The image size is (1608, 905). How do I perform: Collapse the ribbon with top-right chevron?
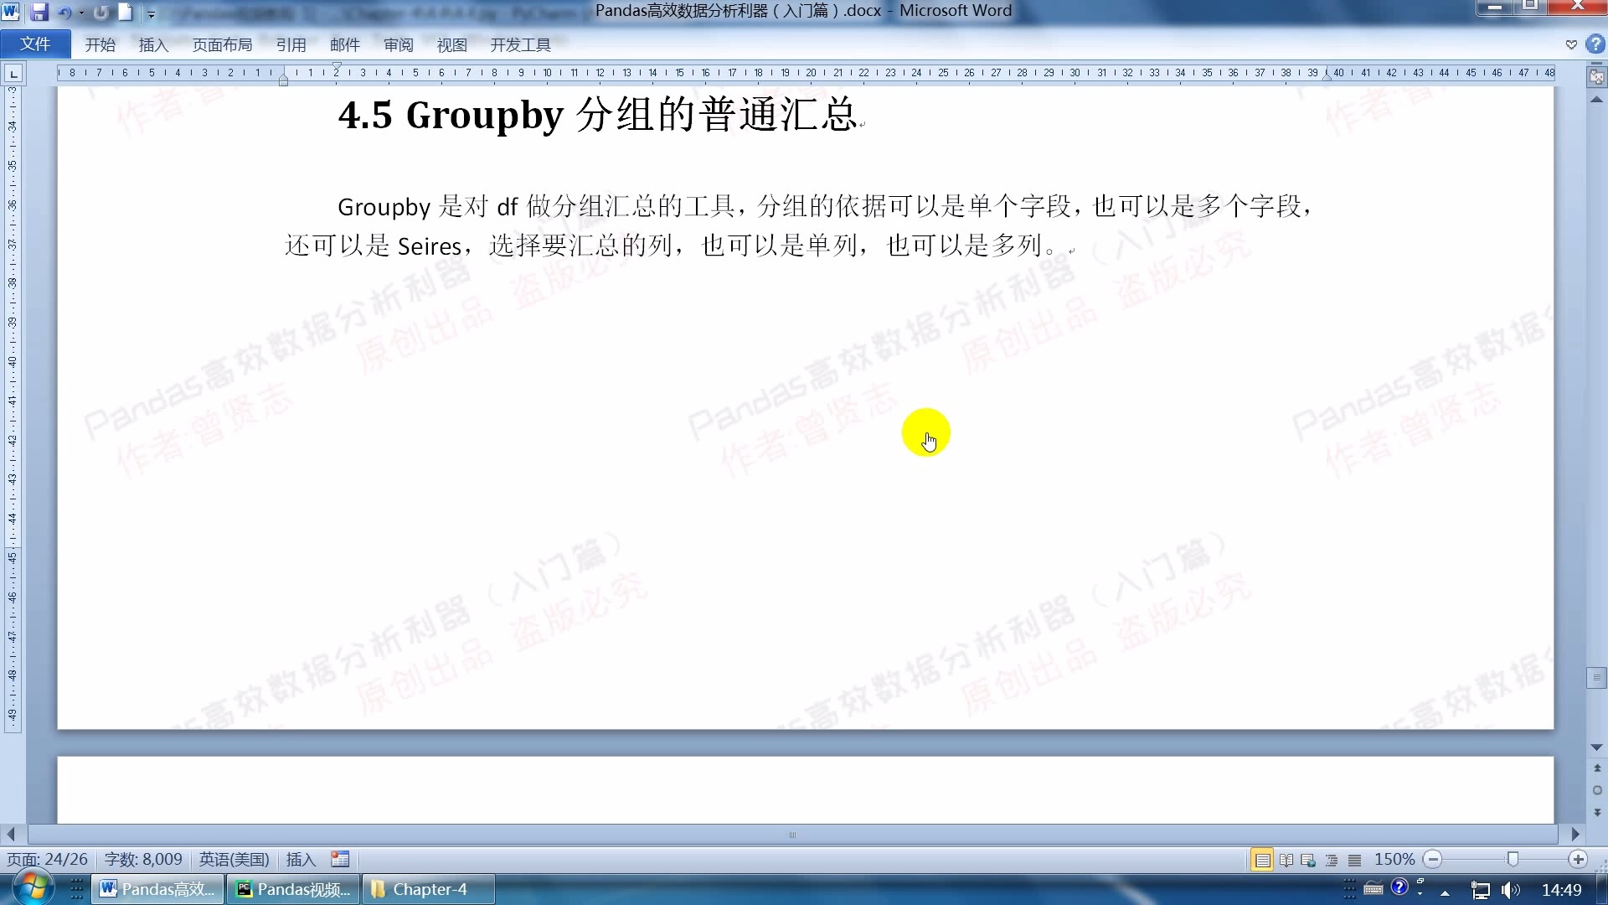point(1572,44)
